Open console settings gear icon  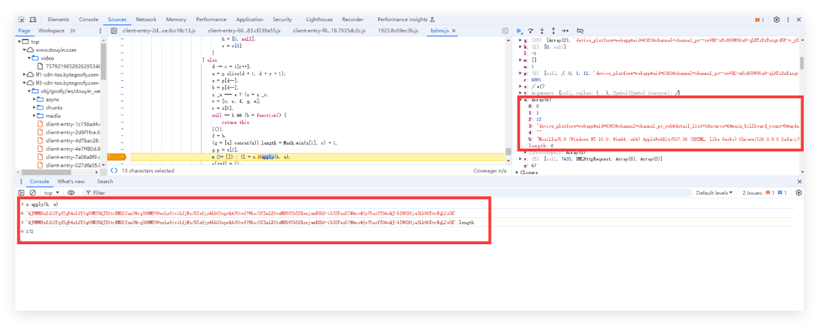click(x=799, y=193)
